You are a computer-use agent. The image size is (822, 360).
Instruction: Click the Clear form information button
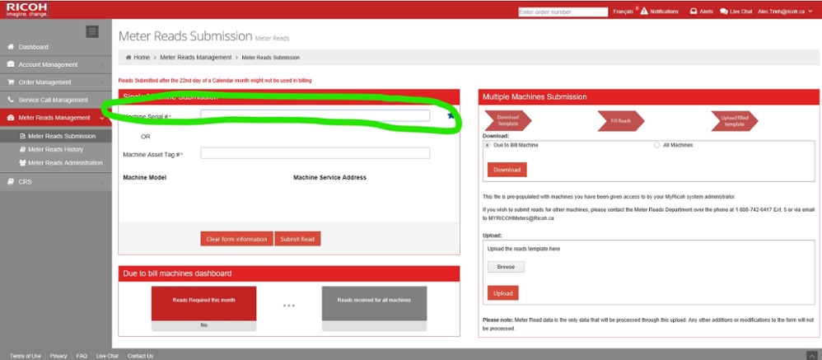tap(236, 239)
